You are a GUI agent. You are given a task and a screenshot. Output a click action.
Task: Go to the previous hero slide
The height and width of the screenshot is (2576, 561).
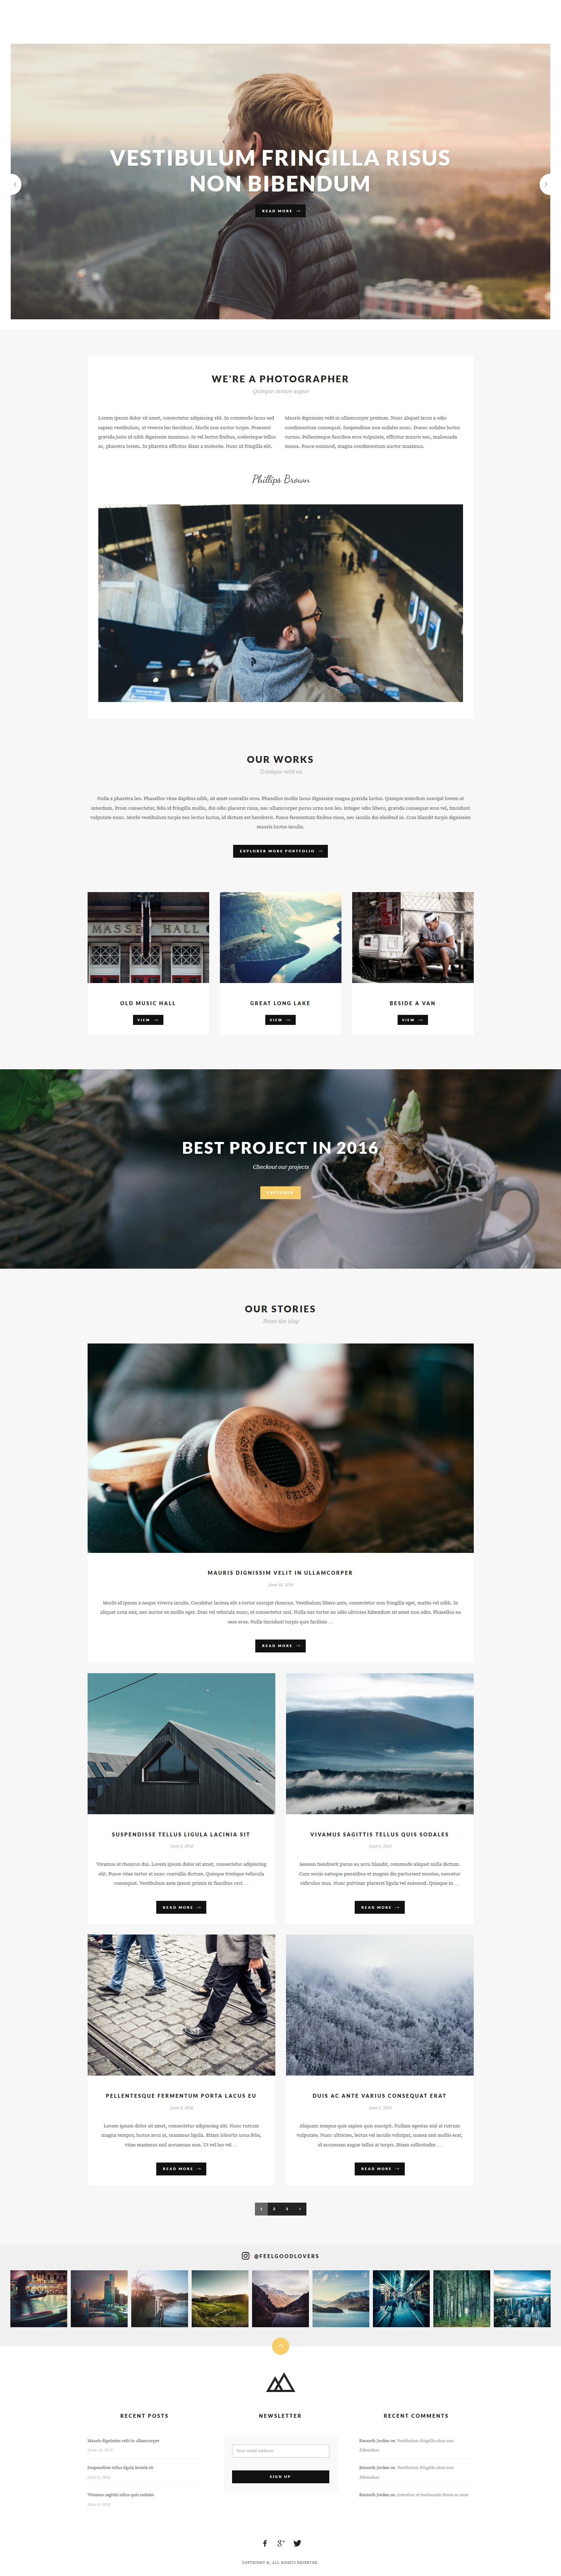(14, 184)
